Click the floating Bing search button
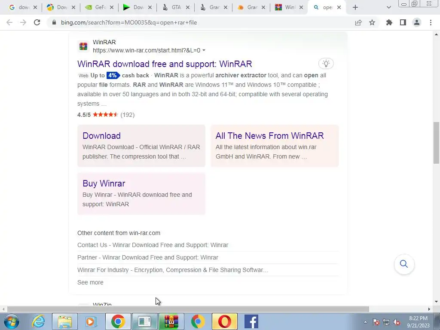440x330 pixels. [404, 264]
